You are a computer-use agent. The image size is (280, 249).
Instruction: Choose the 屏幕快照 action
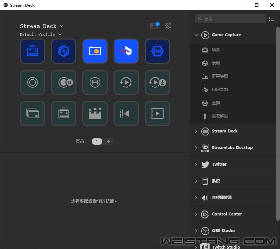[x=233, y=76]
